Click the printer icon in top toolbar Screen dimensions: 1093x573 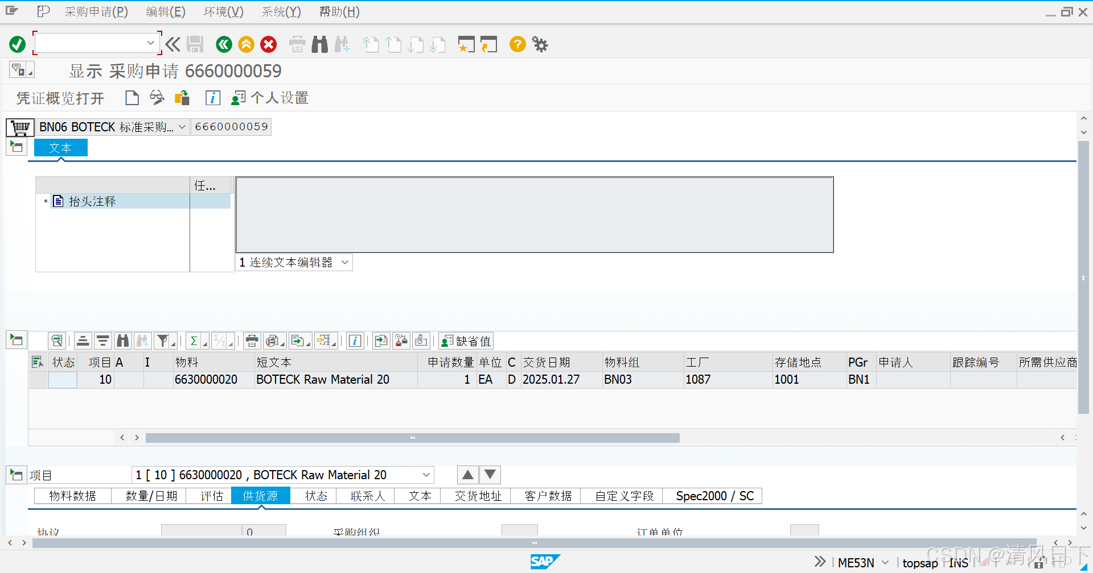tap(297, 44)
